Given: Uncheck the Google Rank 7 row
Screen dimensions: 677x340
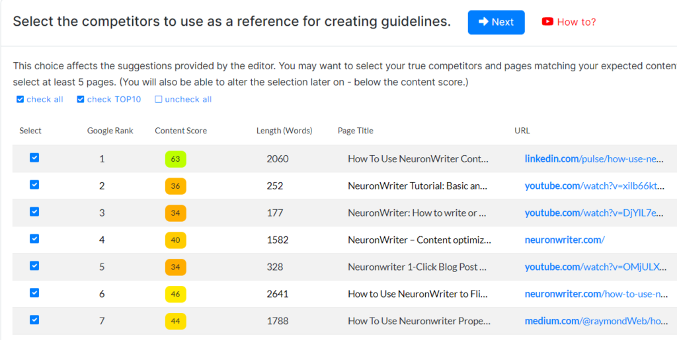Looking at the screenshot, I should pyautogui.click(x=34, y=320).
